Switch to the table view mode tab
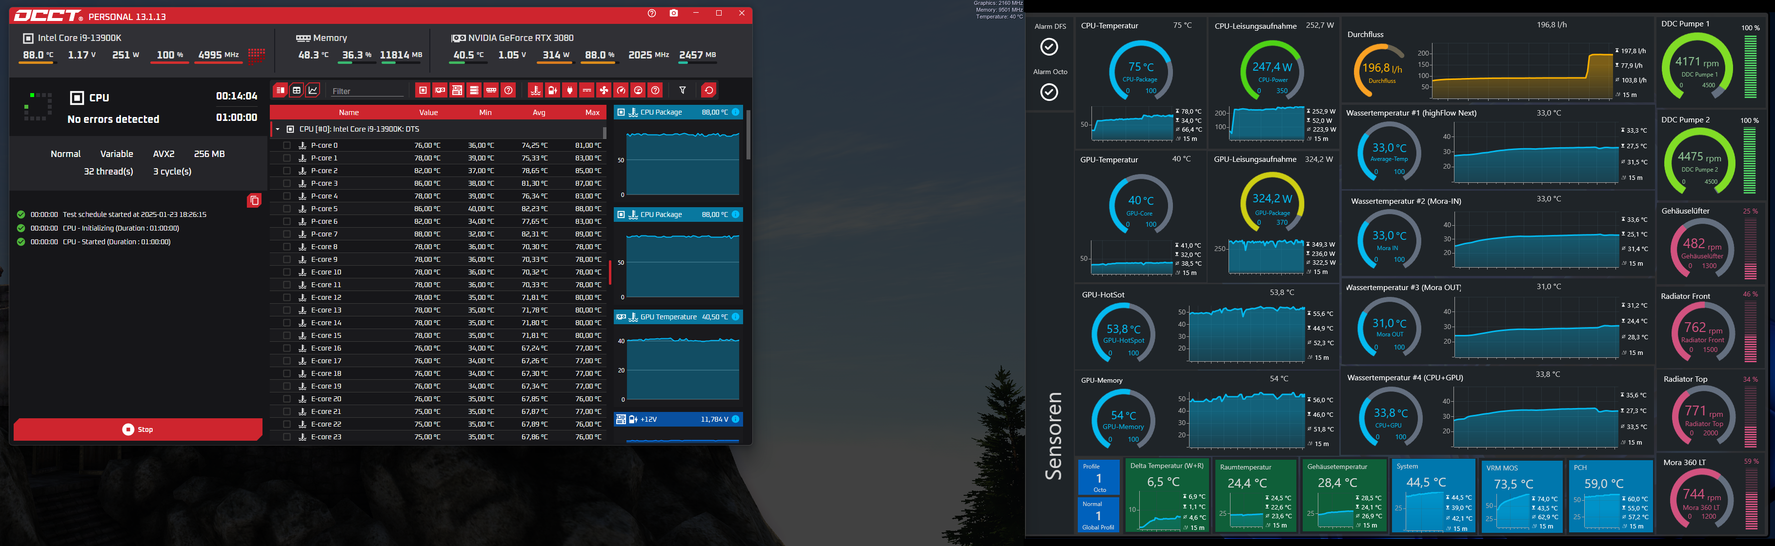Viewport: 1775px width, 546px height. point(296,90)
